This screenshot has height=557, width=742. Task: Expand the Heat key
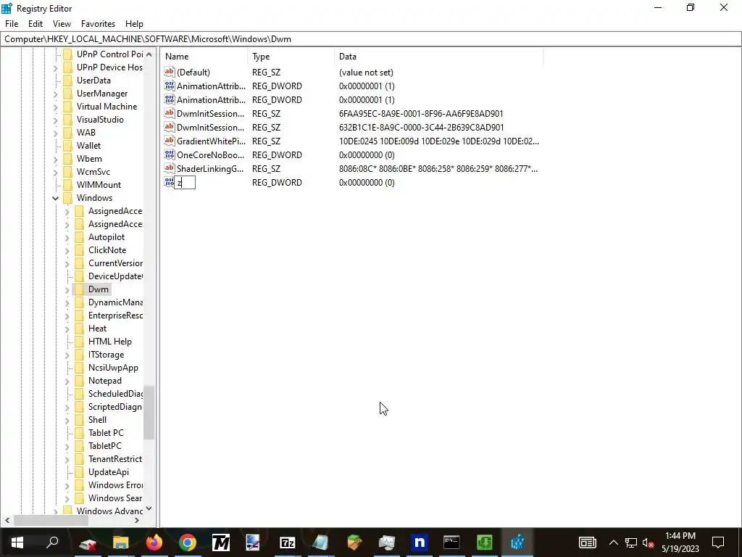[x=67, y=329]
